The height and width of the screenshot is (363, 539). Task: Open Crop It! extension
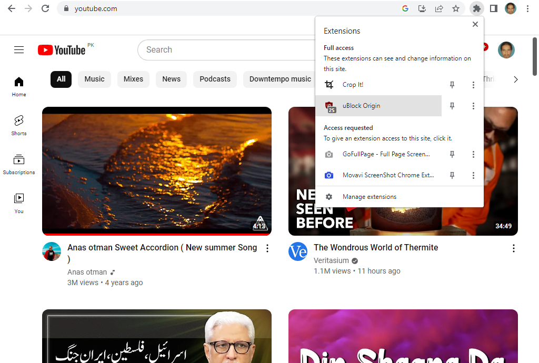(x=378, y=85)
